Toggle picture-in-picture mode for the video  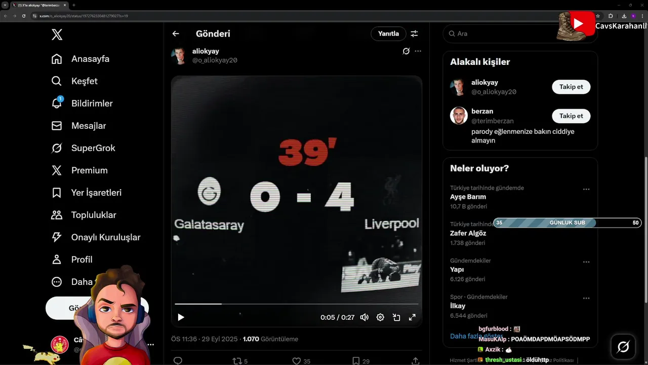click(396, 317)
